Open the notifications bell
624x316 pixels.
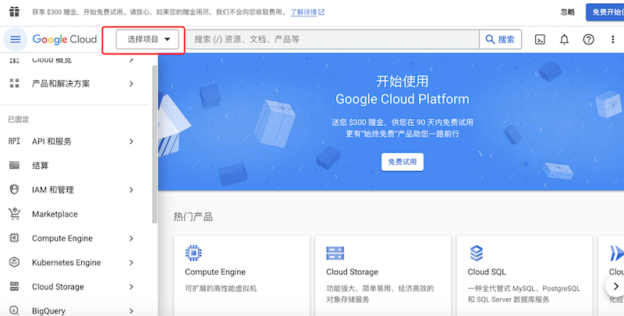[x=564, y=40]
